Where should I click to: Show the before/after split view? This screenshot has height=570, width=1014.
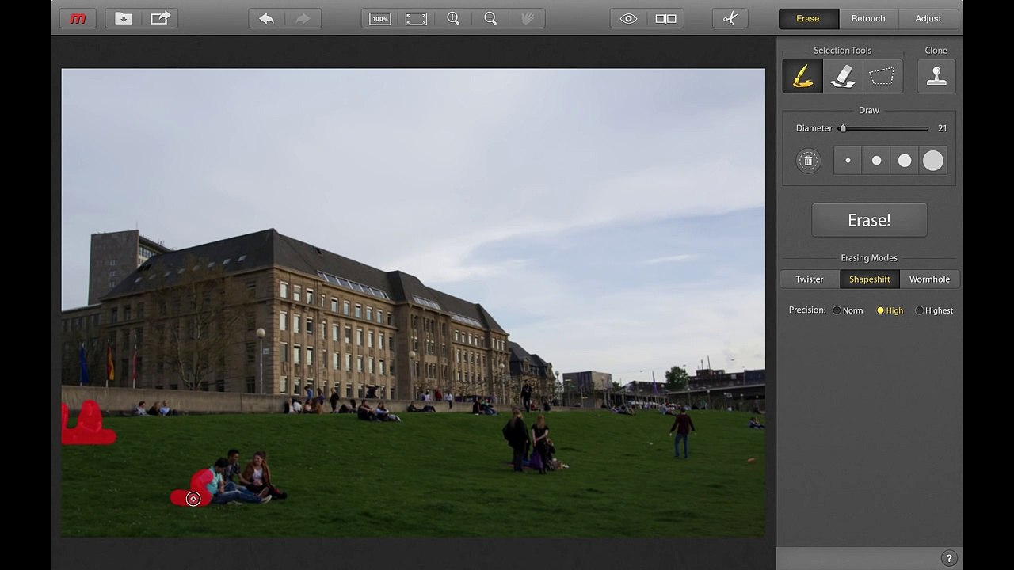pyautogui.click(x=665, y=18)
